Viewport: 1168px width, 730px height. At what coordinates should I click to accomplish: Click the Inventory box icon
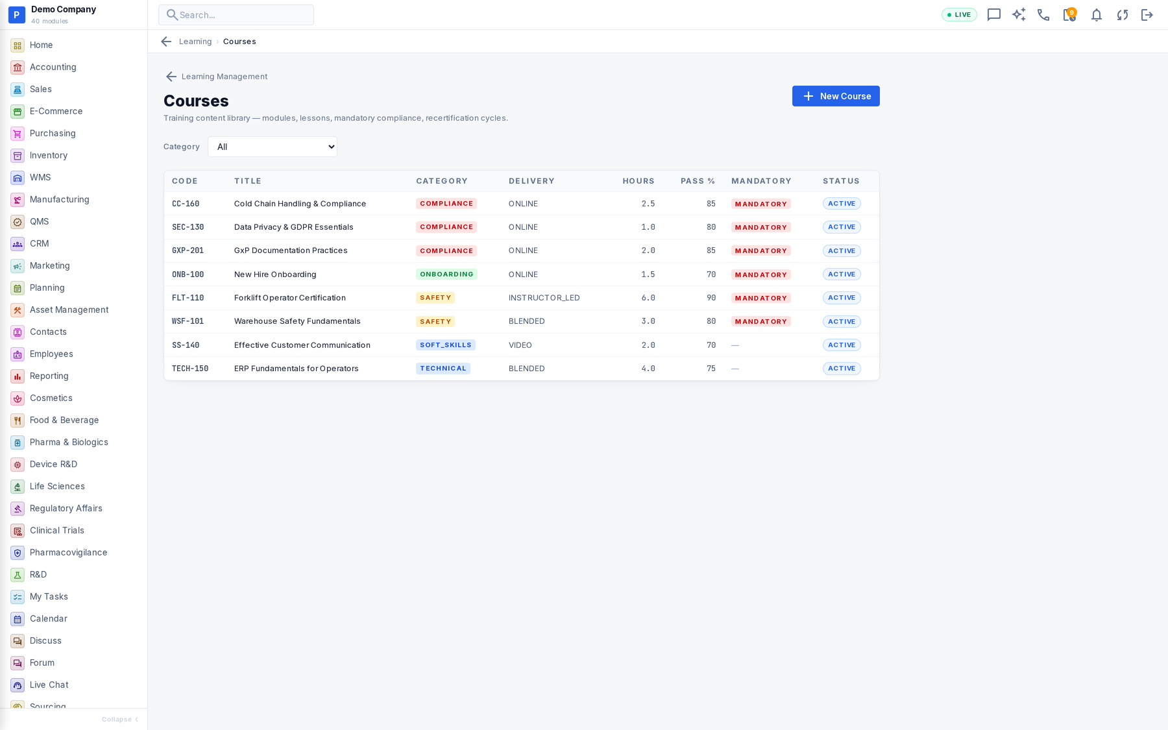point(18,156)
